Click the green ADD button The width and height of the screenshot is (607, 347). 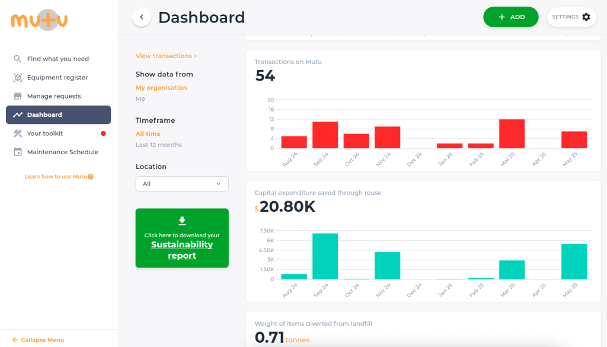pos(510,17)
